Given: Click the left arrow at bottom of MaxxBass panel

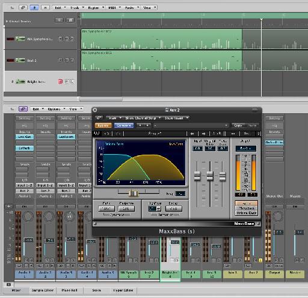Looking at the screenshot, I should pyautogui.click(x=95, y=224).
